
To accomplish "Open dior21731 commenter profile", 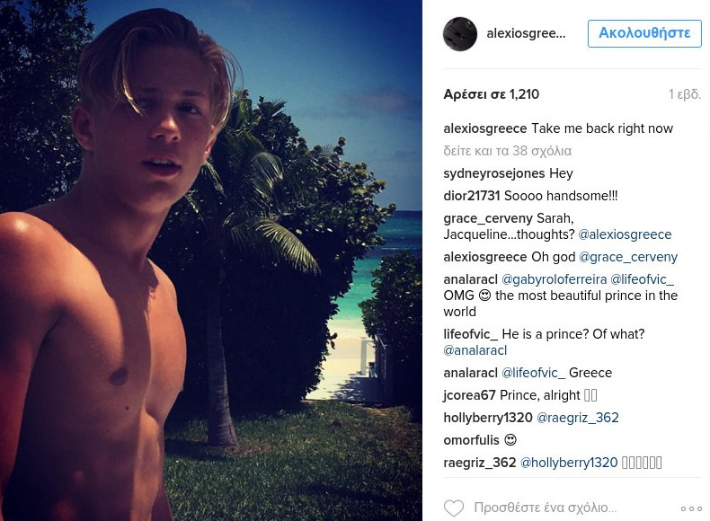I will pyautogui.click(x=471, y=196).
